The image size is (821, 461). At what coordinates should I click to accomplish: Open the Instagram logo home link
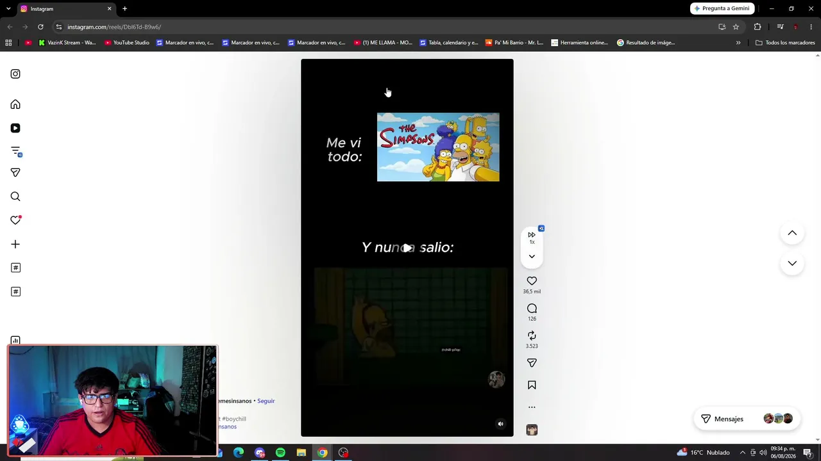click(15, 74)
